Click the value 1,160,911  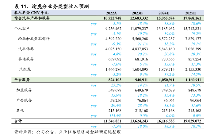(193, 80)
